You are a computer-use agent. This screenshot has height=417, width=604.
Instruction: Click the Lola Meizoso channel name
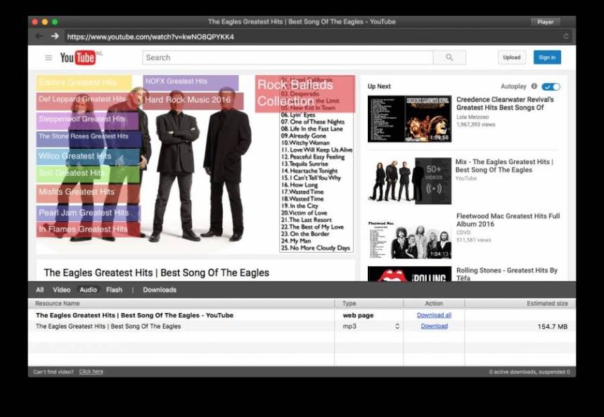point(473,117)
